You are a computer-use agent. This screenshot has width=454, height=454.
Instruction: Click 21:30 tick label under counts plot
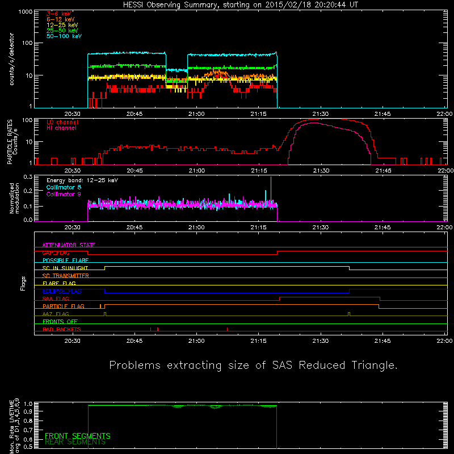[321, 114]
